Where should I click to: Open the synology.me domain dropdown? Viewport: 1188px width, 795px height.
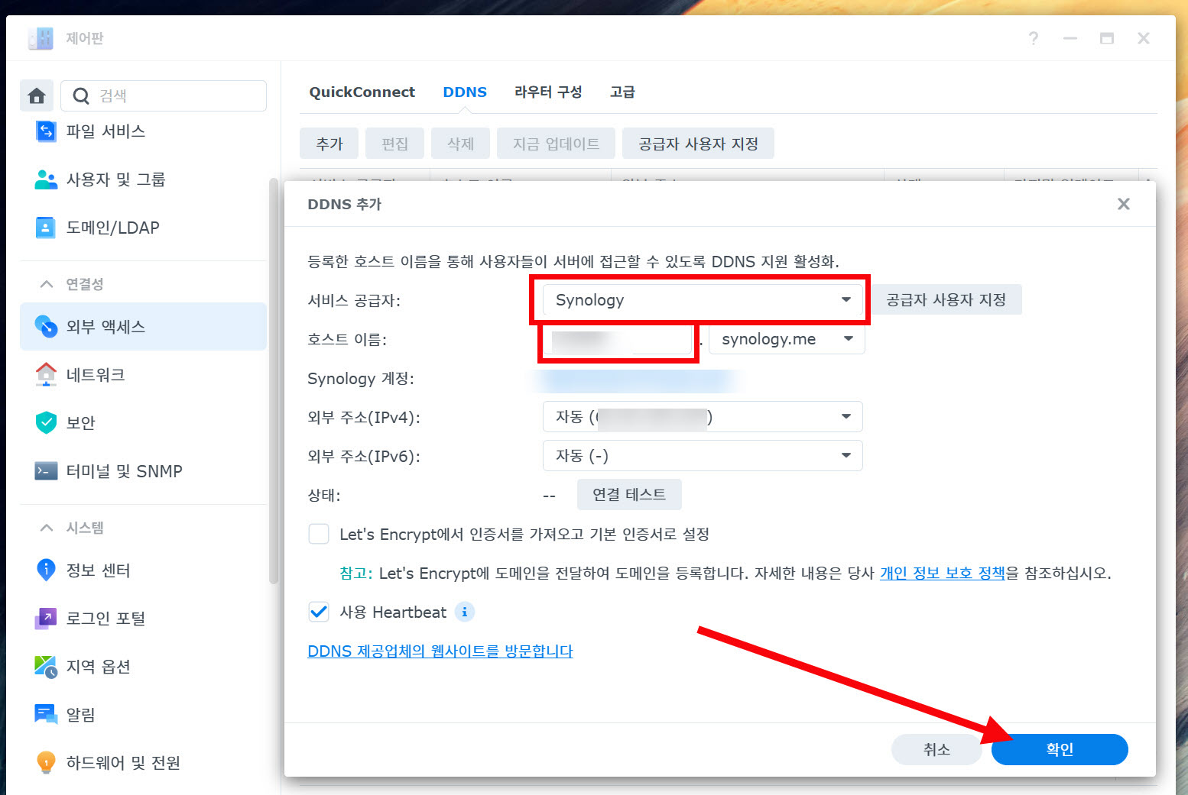[x=787, y=339]
